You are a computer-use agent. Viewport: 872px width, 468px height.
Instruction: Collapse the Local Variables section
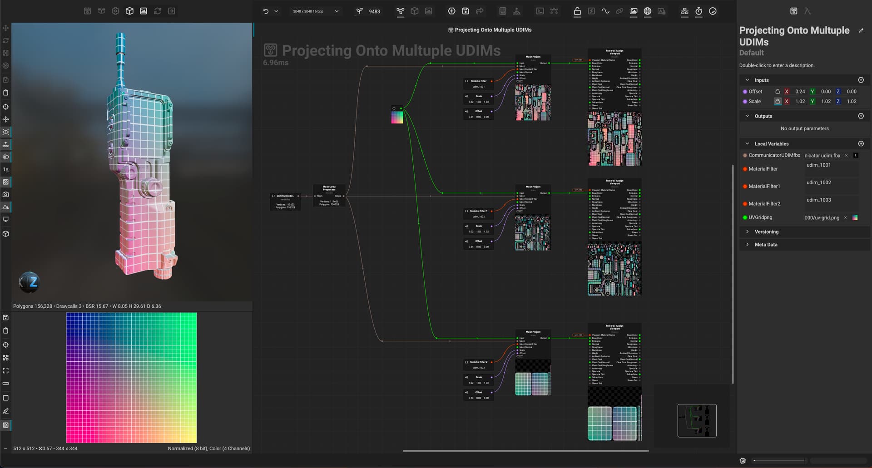point(748,144)
